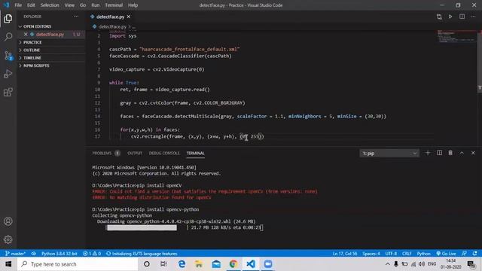
Task: Click the taskbar search box
Action: [78, 264]
